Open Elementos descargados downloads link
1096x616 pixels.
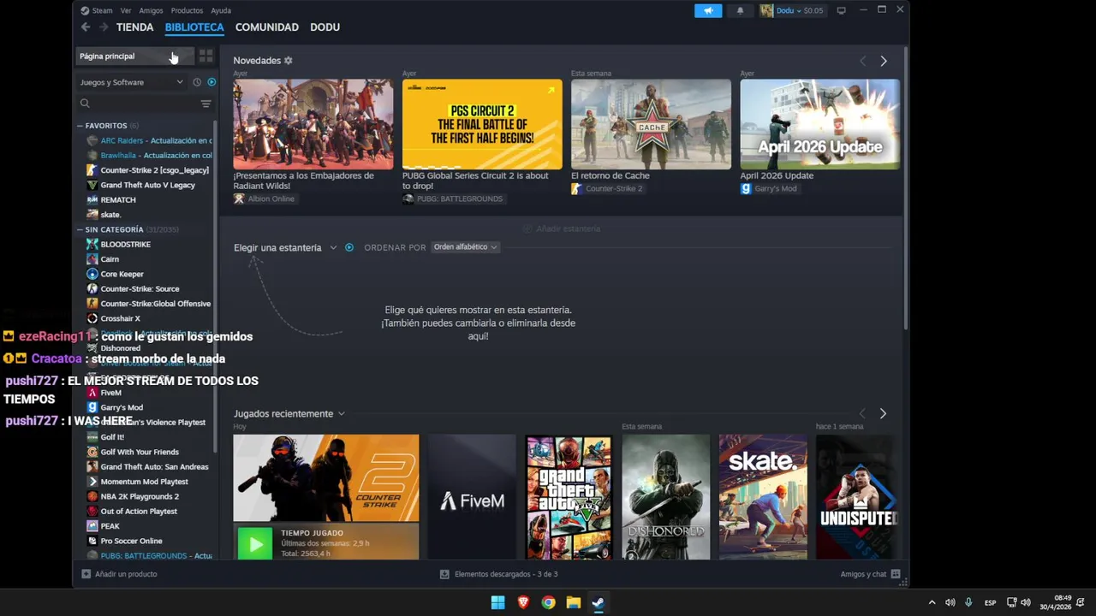point(499,574)
